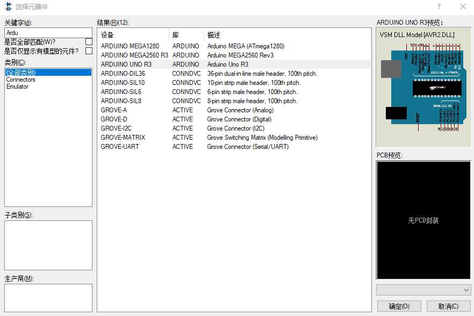Click Grove Connector (Serial/UART) description

pos(248,146)
